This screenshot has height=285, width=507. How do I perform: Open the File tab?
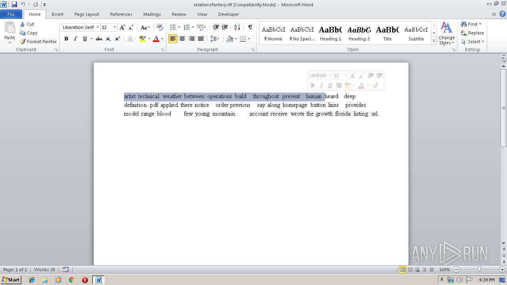(x=11, y=14)
